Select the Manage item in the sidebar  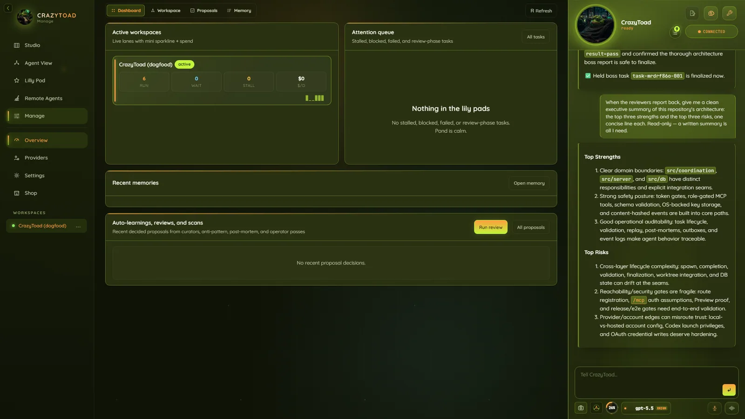(x=47, y=116)
